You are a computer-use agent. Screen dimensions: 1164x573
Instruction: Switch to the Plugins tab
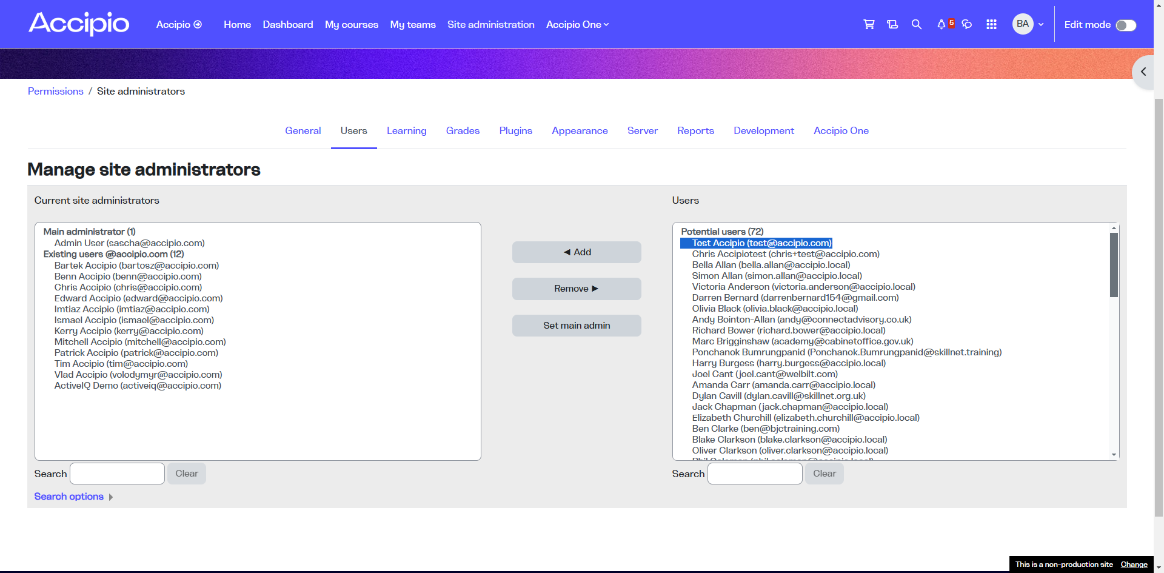click(516, 130)
